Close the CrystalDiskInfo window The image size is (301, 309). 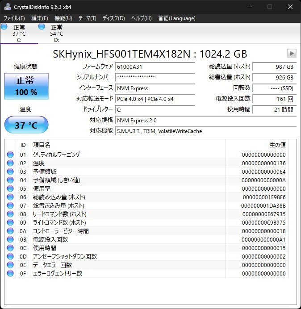click(290, 7)
